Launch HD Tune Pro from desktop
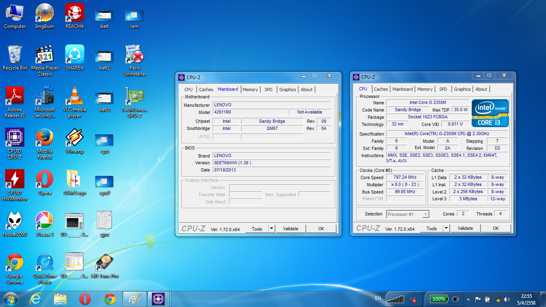 (x=105, y=262)
